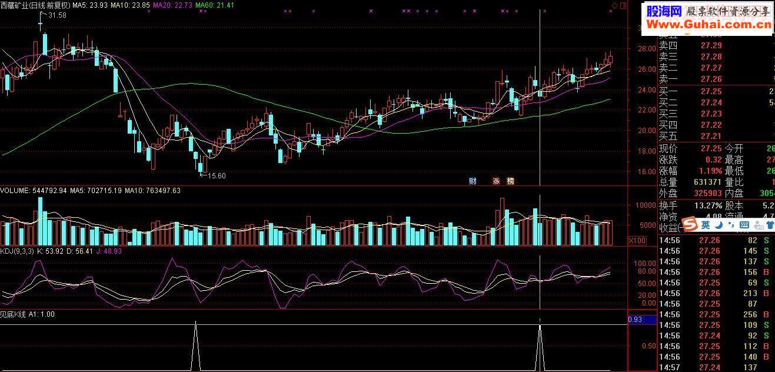
Task: Switch the 英 language mode in IME bar
Action: pyautogui.click(x=705, y=225)
